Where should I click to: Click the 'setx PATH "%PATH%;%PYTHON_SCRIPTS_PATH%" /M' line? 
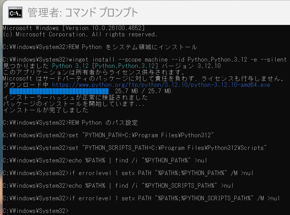tap(141, 198)
